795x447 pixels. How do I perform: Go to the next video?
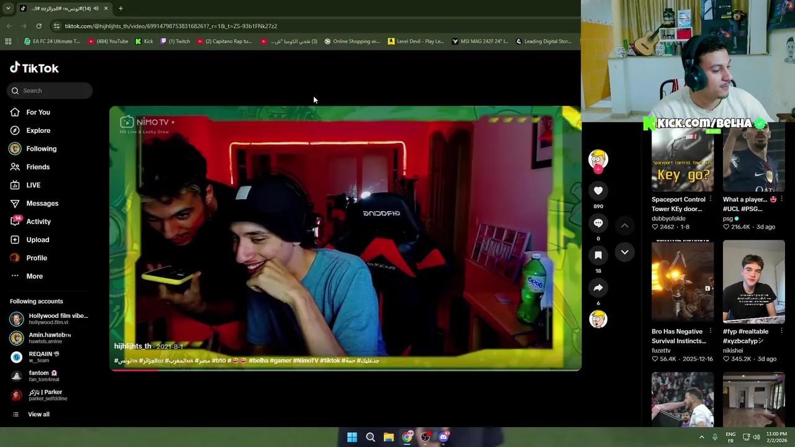point(625,252)
